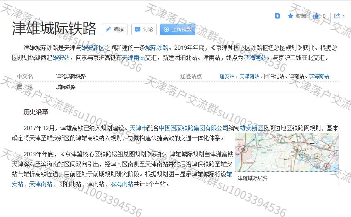Open 中国国家铁路集团有限公司 link
Image resolution: width=351 pixels, height=217 pixels.
click(193, 128)
